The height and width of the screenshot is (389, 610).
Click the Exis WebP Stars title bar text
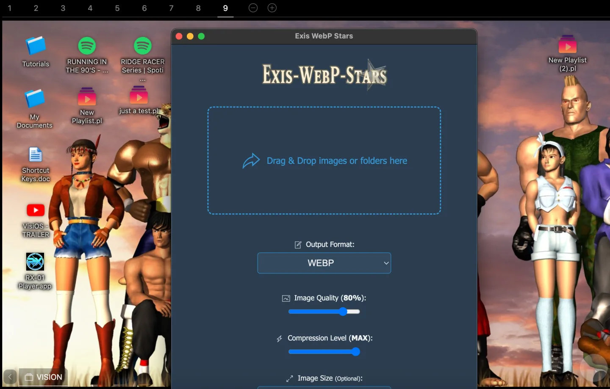(324, 36)
